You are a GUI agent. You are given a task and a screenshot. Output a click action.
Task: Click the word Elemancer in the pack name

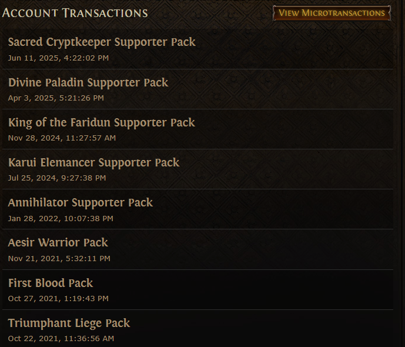click(x=68, y=162)
